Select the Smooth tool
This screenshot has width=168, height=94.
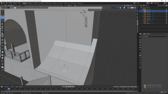point(2,58)
